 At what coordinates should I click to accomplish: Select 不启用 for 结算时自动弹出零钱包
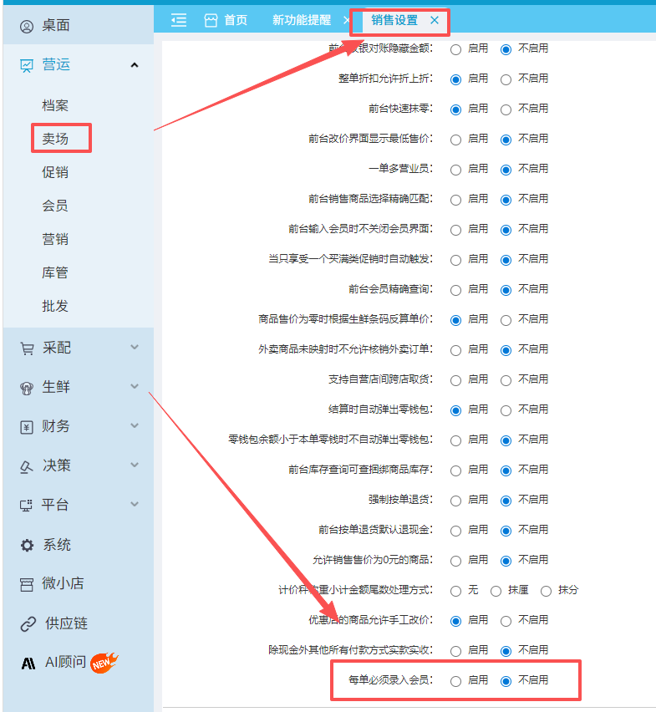pyautogui.click(x=506, y=410)
